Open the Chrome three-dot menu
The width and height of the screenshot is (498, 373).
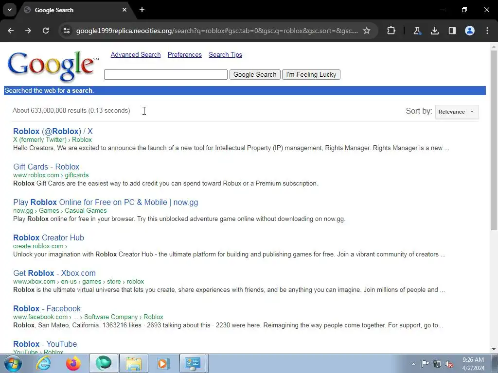487,31
